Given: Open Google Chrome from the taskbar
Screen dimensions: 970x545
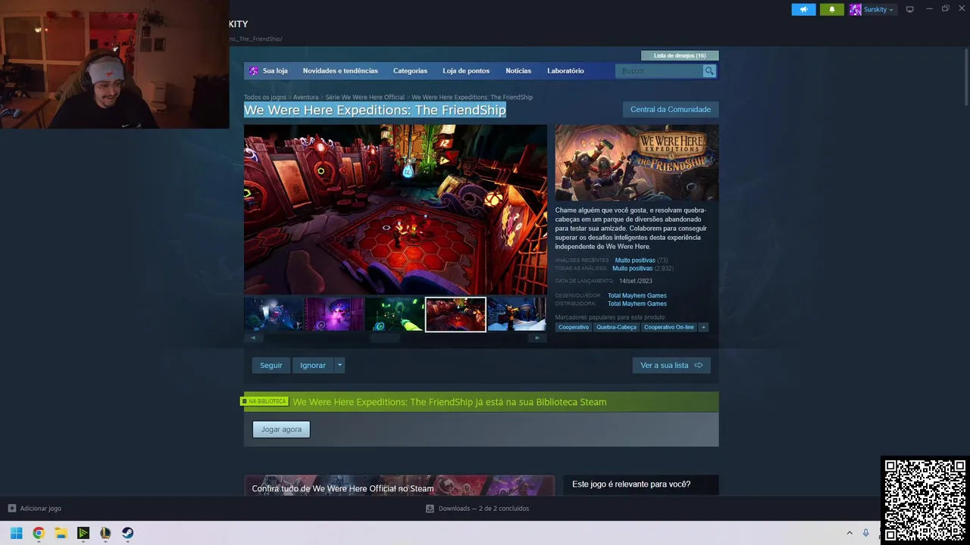Looking at the screenshot, I should [39, 533].
